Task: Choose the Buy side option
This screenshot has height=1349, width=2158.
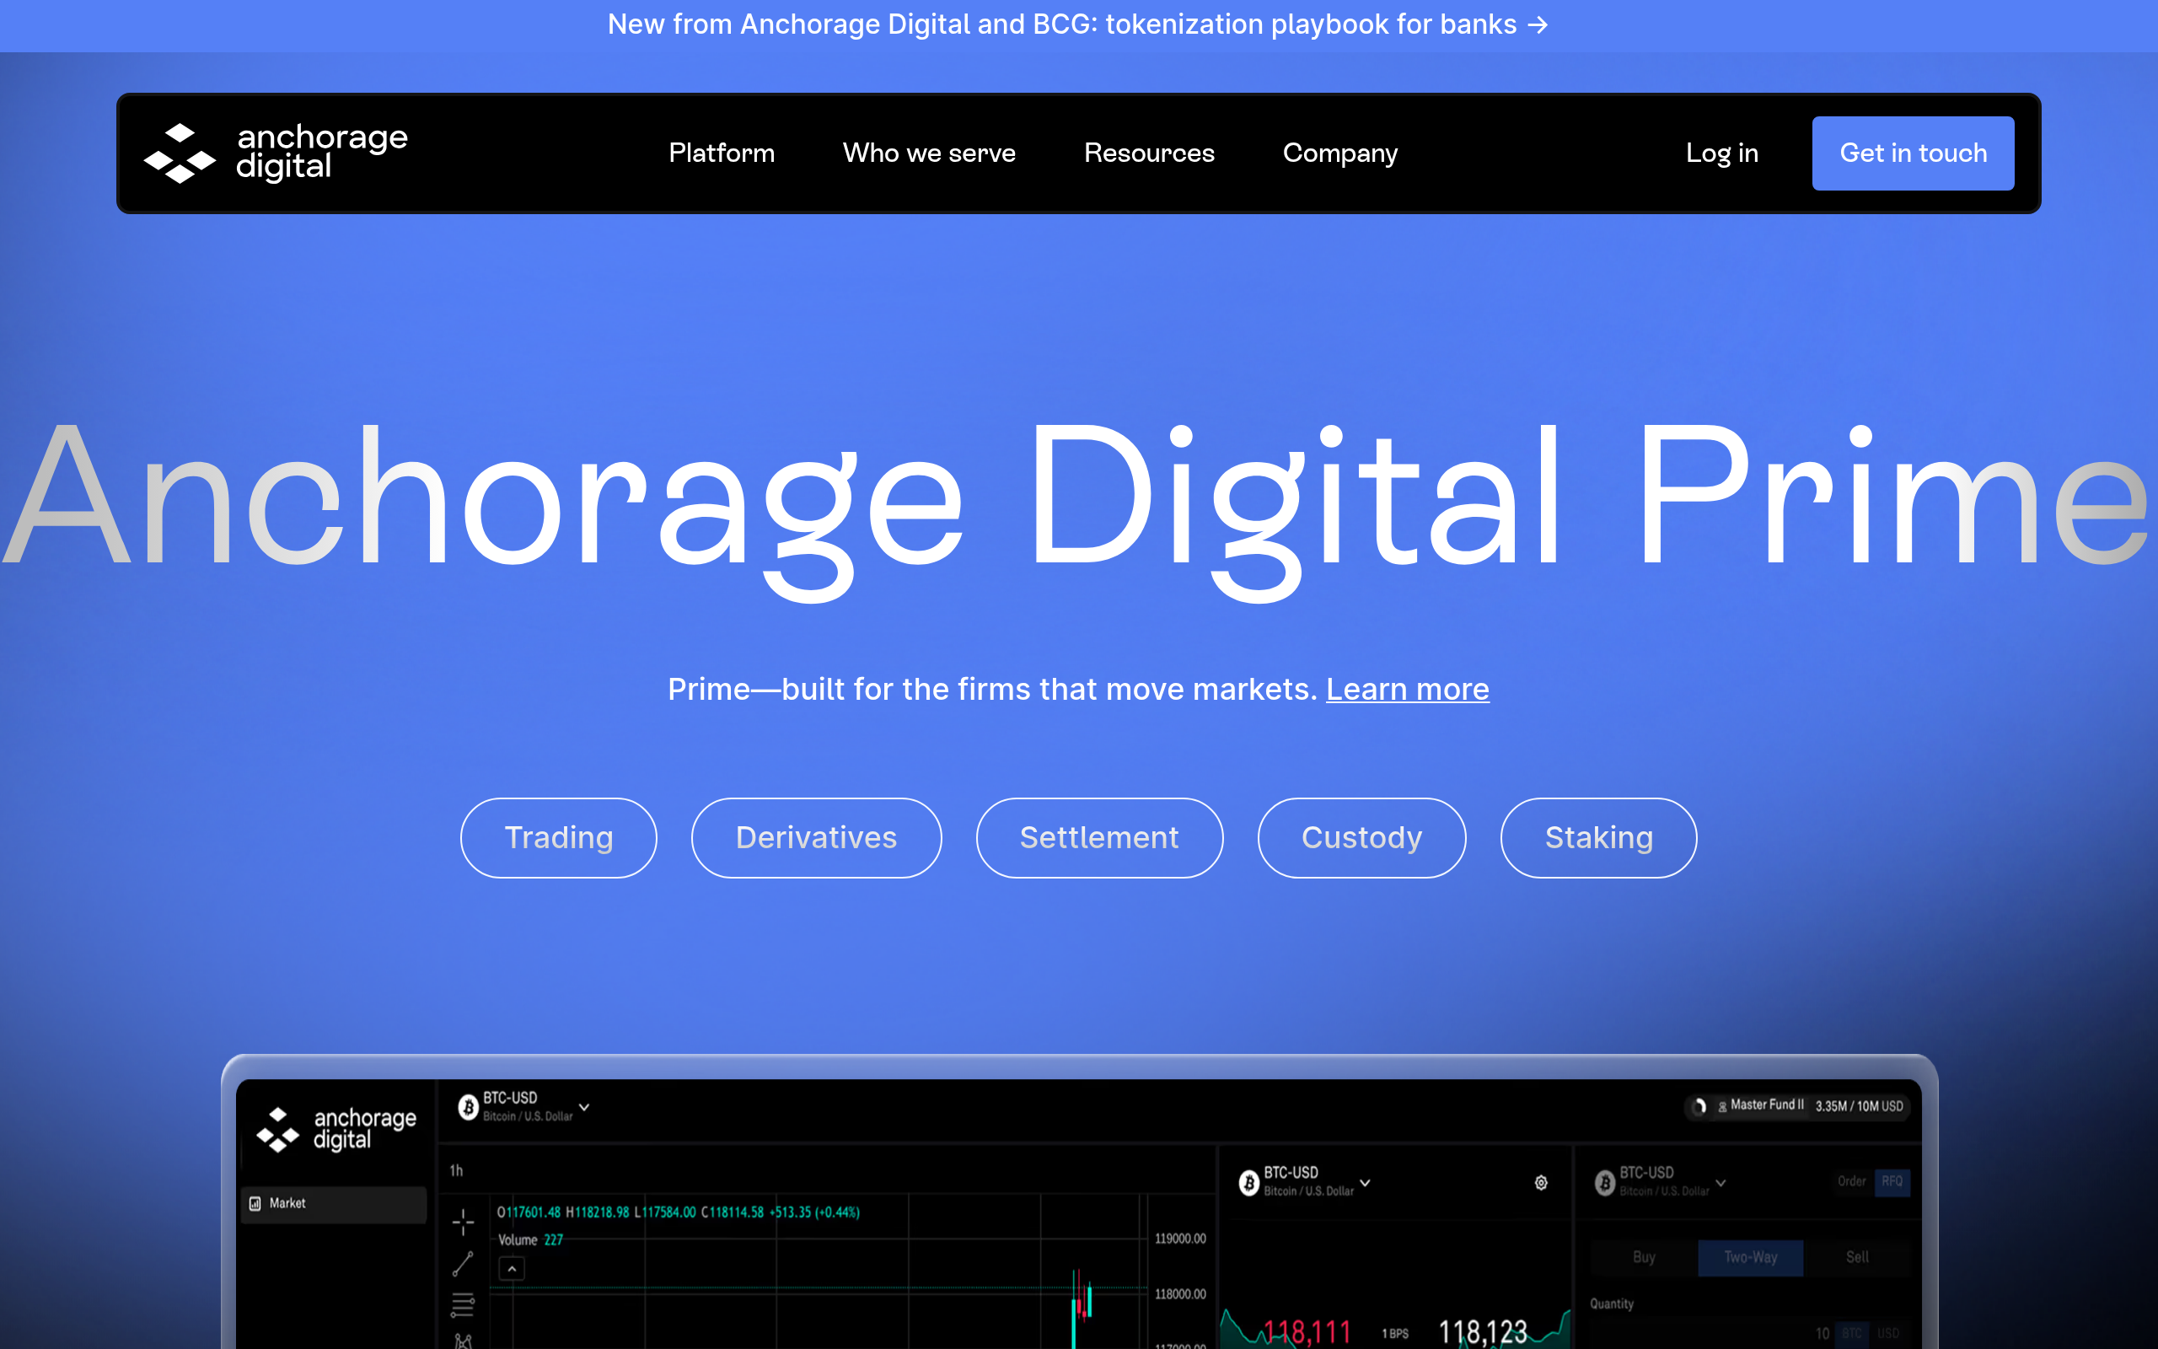Action: [1644, 1257]
